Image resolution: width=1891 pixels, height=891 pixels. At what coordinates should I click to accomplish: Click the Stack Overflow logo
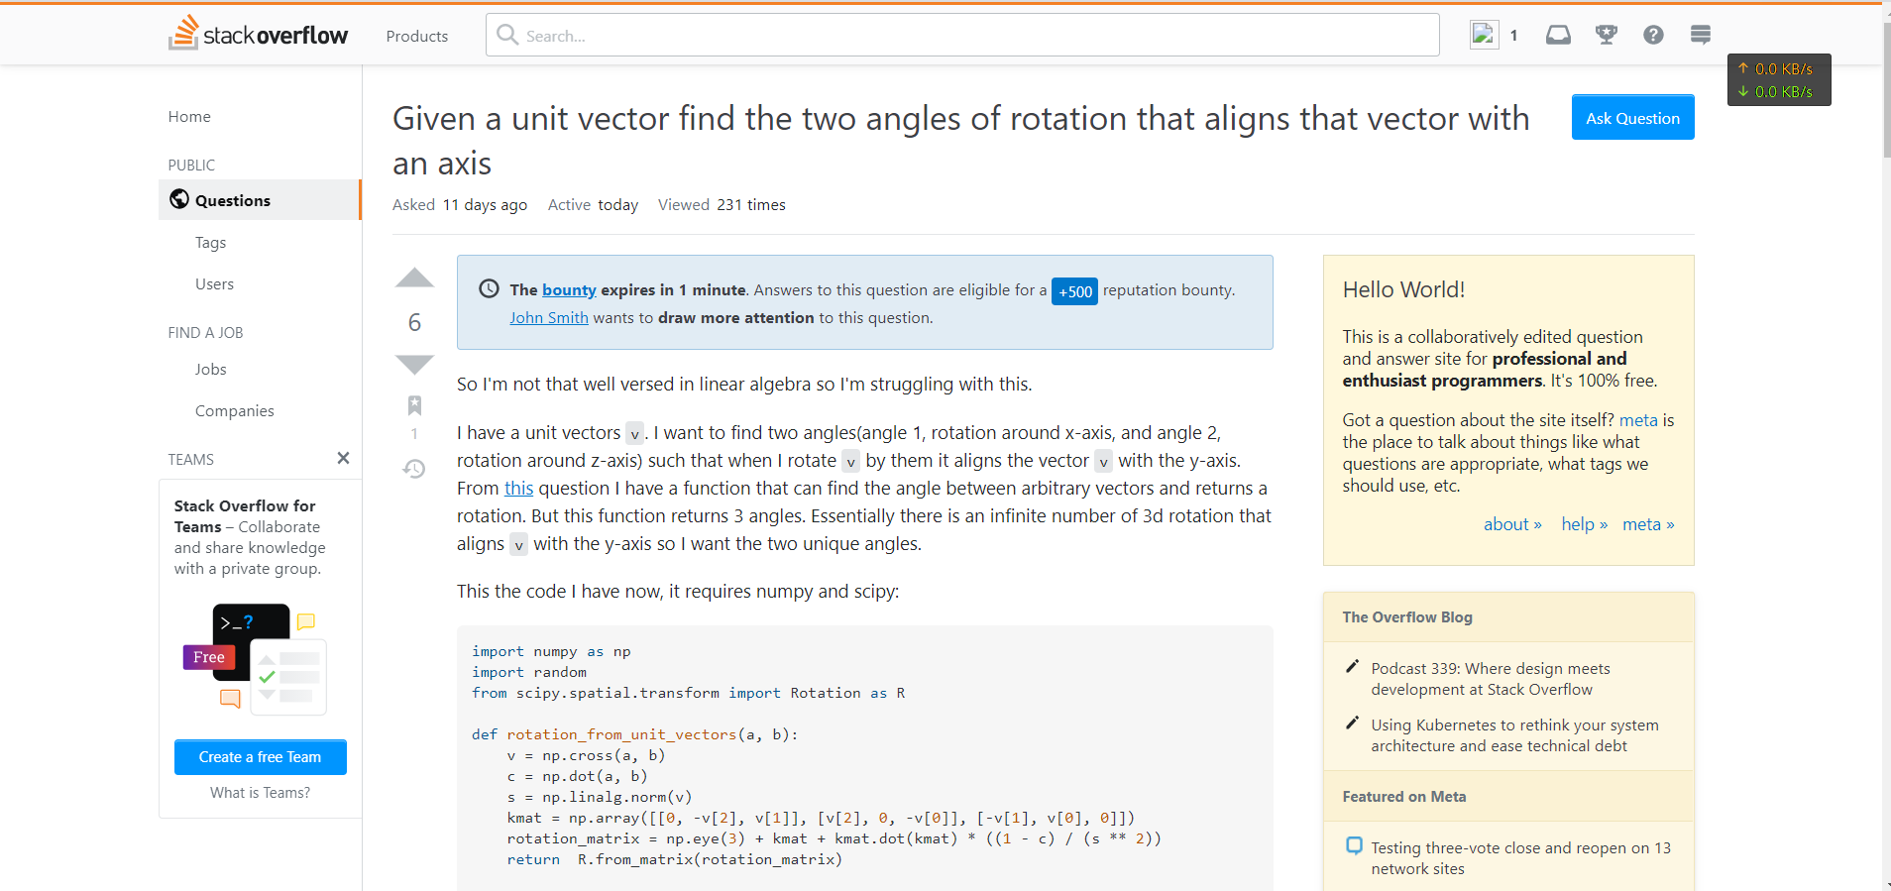pyautogui.click(x=259, y=34)
